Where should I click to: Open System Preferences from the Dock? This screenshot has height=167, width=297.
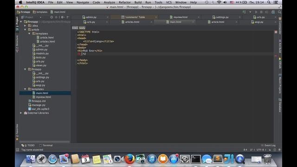pyautogui.click(x=185, y=159)
